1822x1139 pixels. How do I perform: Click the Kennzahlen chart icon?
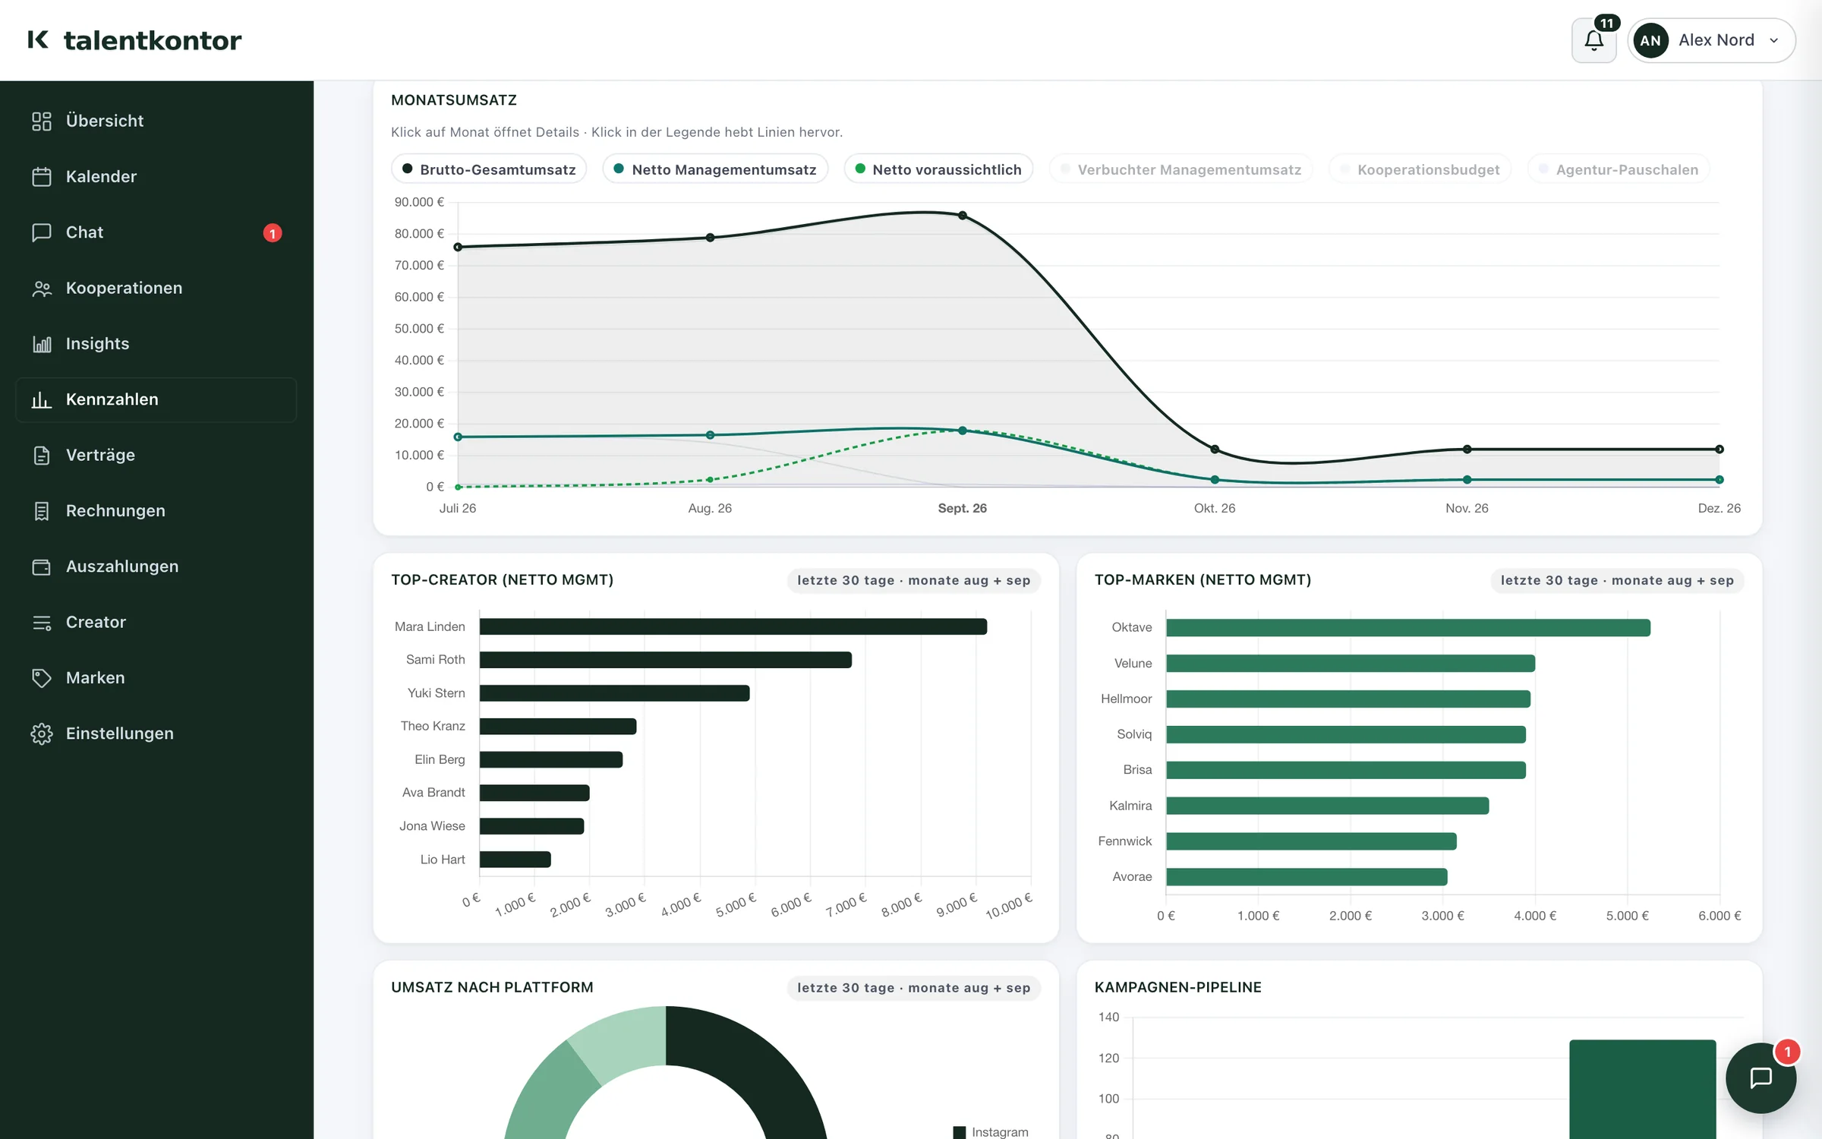(42, 399)
